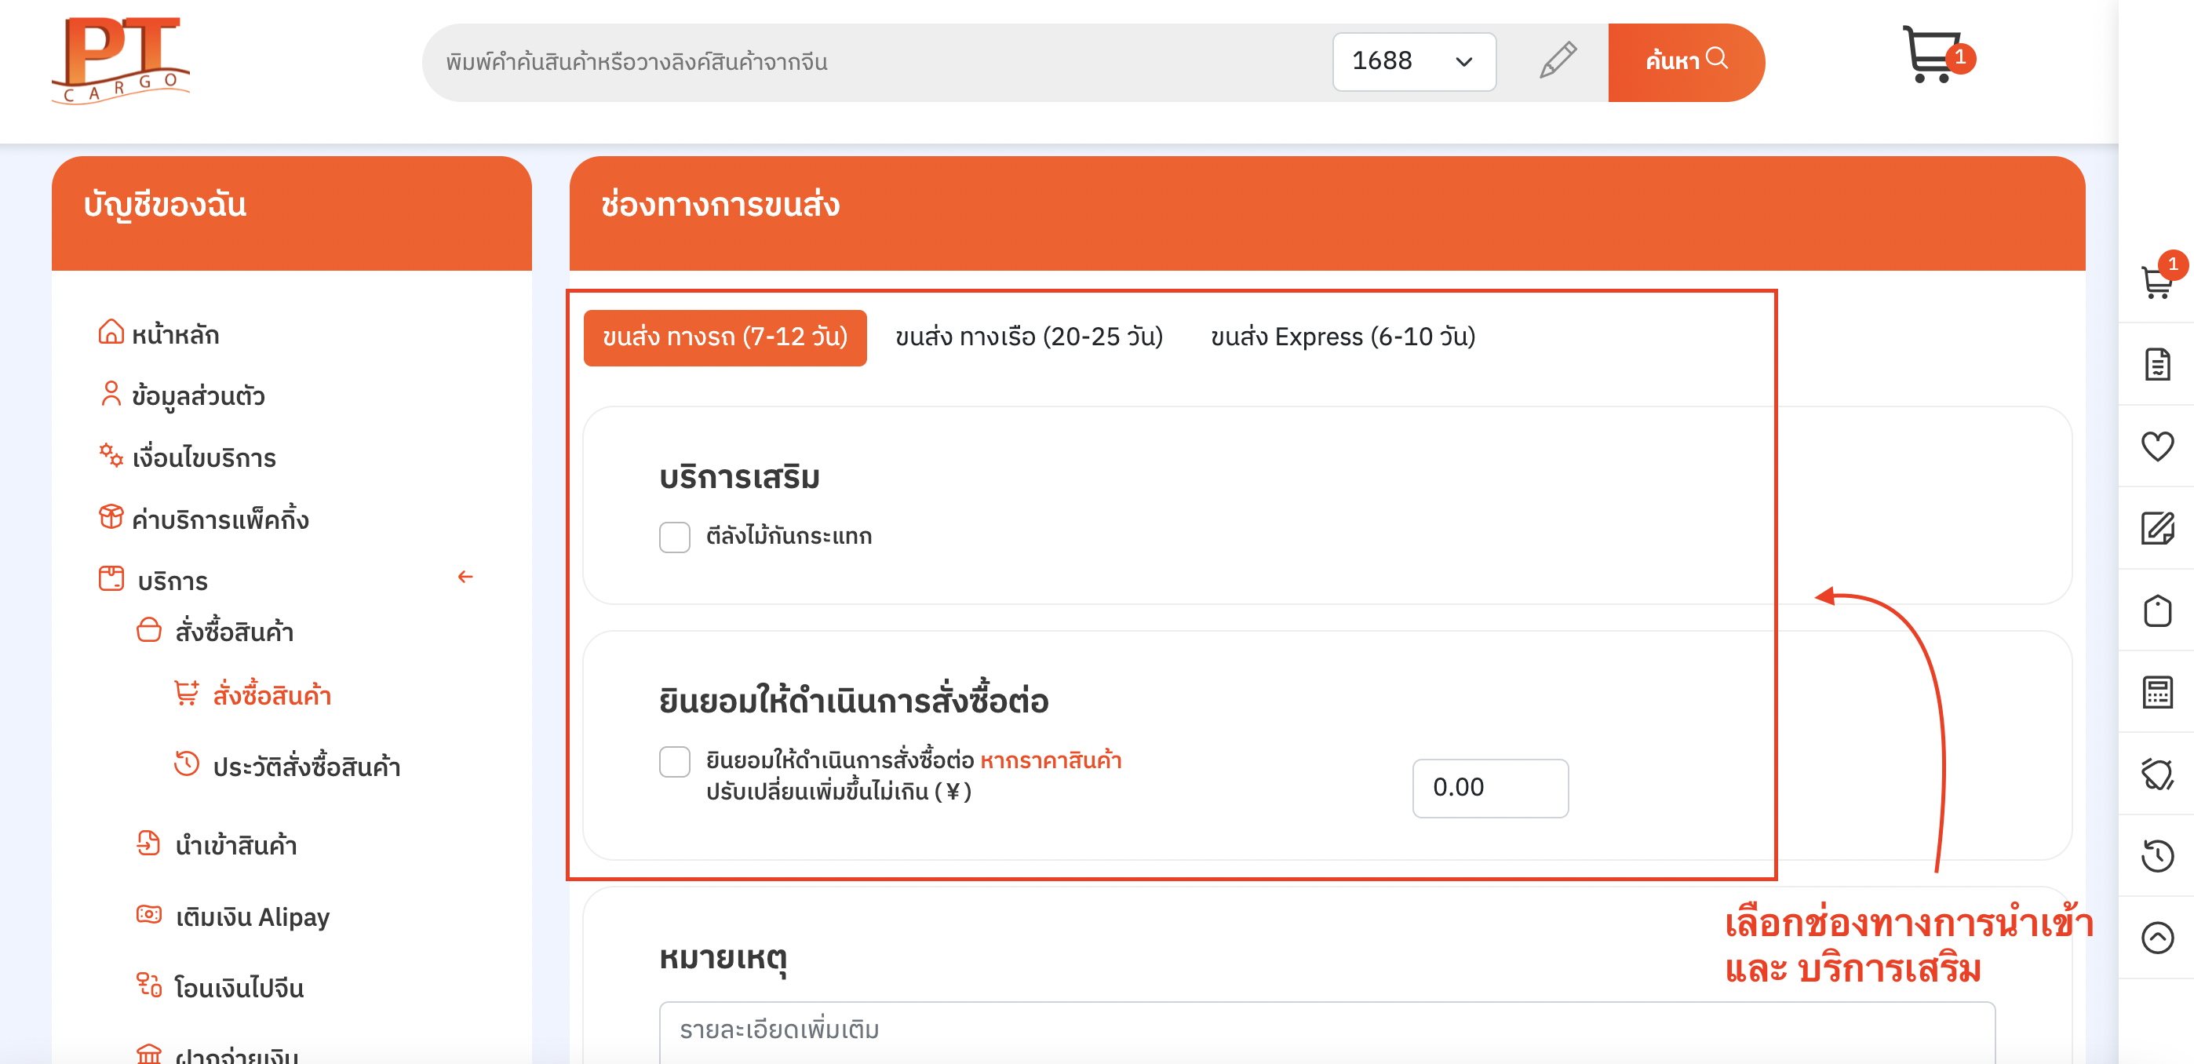
Task: Click the home icon beside หน้าหลัก
Action: 111,332
